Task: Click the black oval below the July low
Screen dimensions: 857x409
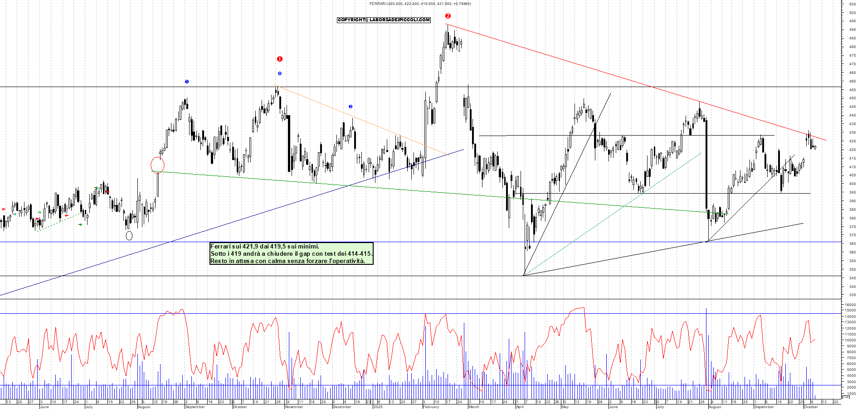Action: point(129,235)
